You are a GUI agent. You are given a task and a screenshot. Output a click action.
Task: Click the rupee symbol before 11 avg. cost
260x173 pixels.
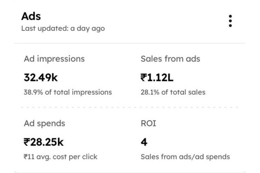(26, 157)
